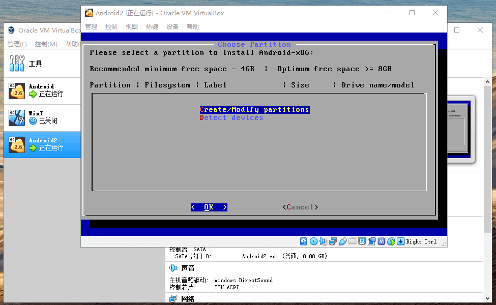This screenshot has height=305, width=496.
Task: Open the 设备 menu
Action: 172,27
